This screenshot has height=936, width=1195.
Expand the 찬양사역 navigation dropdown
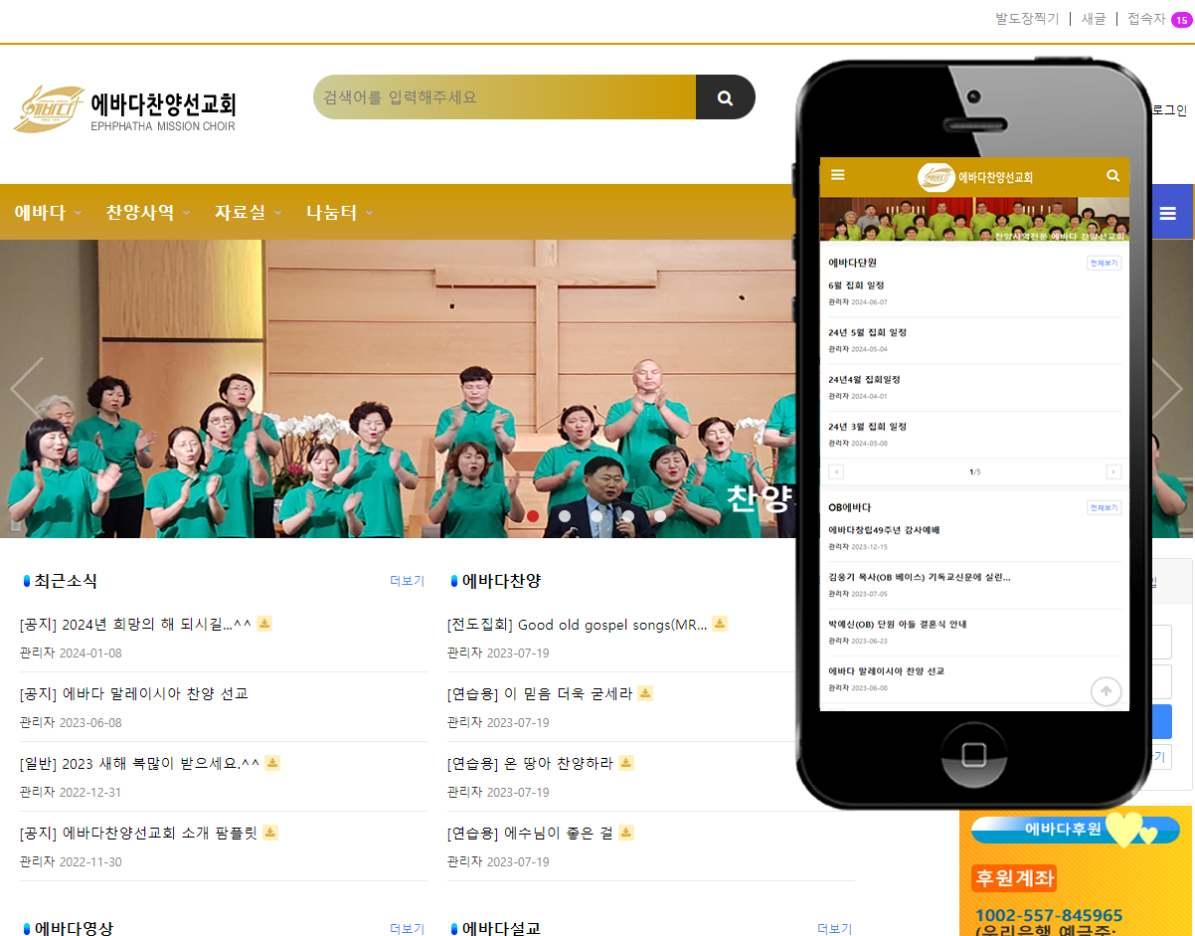click(148, 213)
